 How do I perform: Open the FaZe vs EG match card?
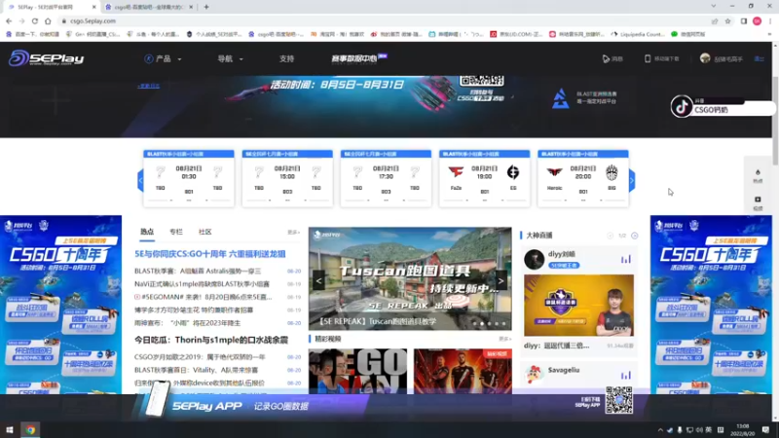[484, 178]
